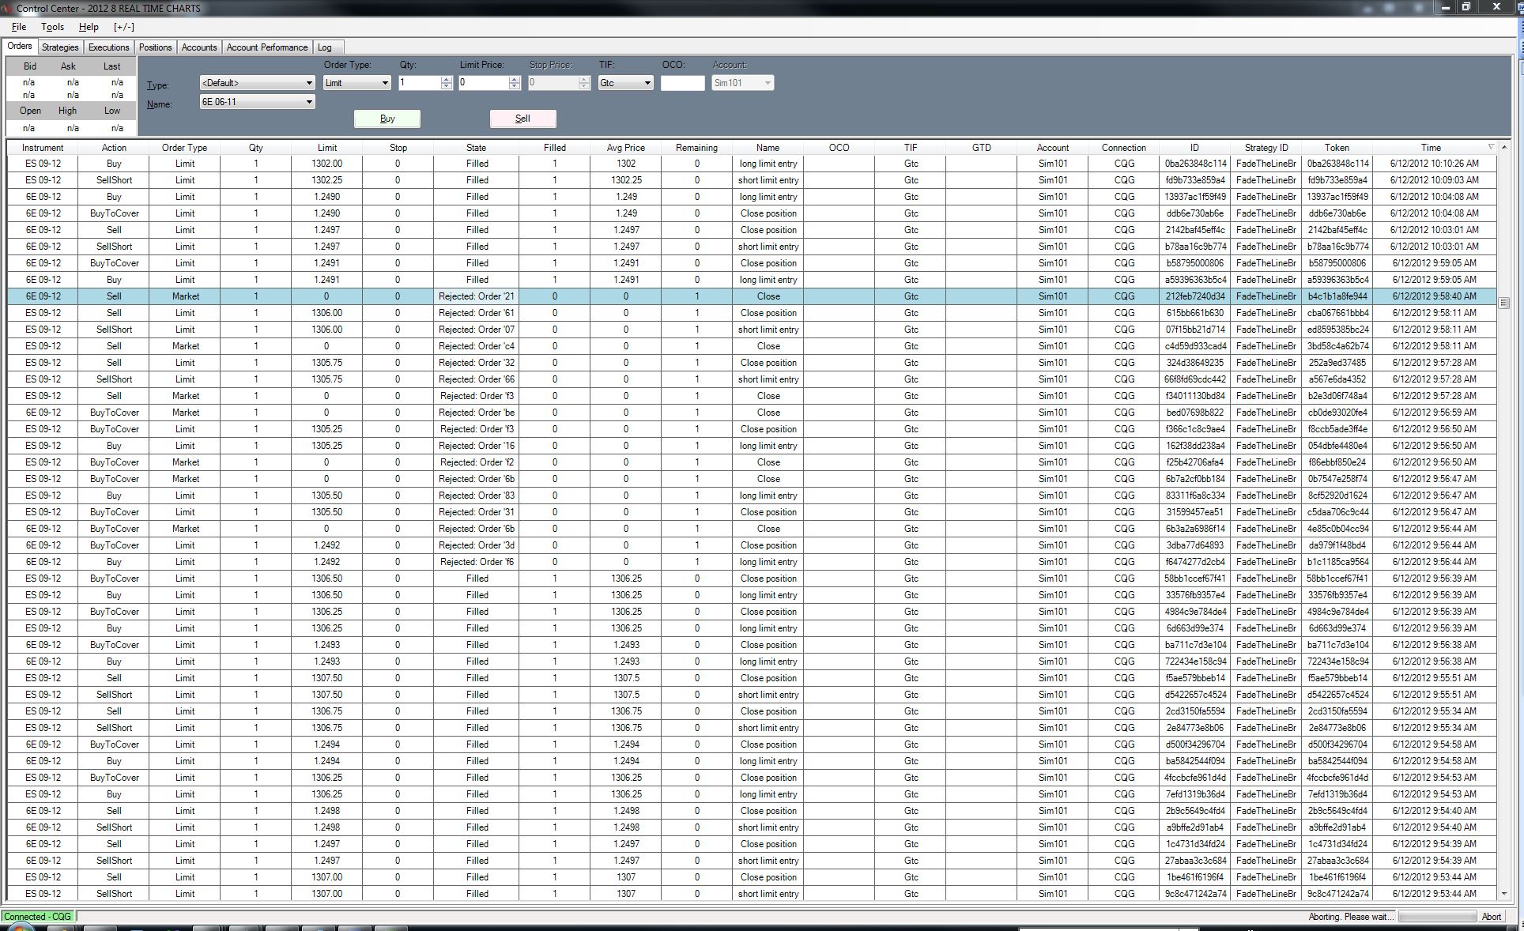The height and width of the screenshot is (931, 1524).
Task: Click the Buy order button
Action: point(387,119)
